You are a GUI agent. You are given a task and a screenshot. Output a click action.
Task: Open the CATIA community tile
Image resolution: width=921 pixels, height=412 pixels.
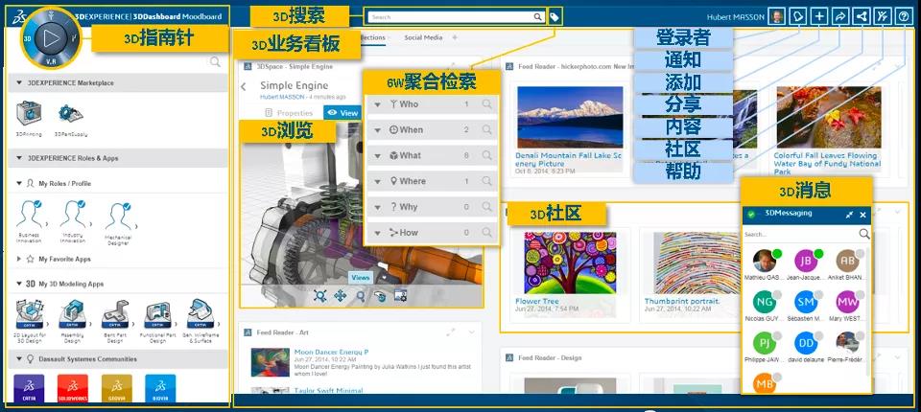28,388
